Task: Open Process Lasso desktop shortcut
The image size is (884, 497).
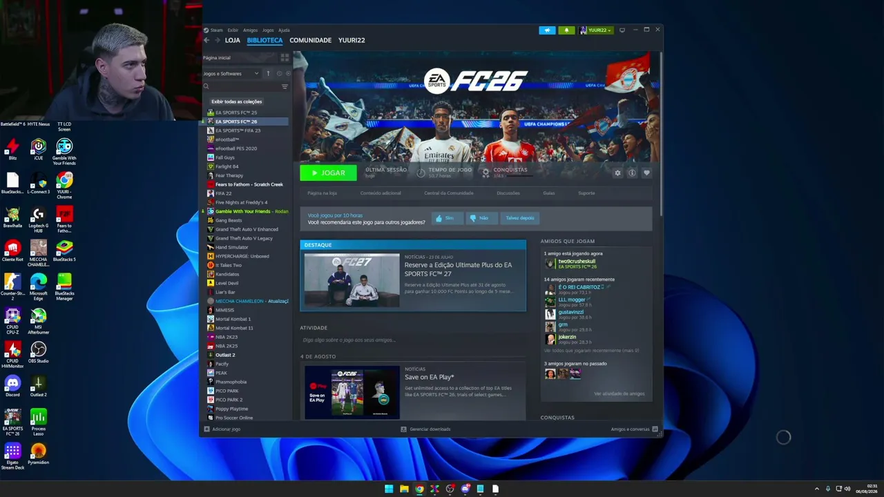Action: 38,422
